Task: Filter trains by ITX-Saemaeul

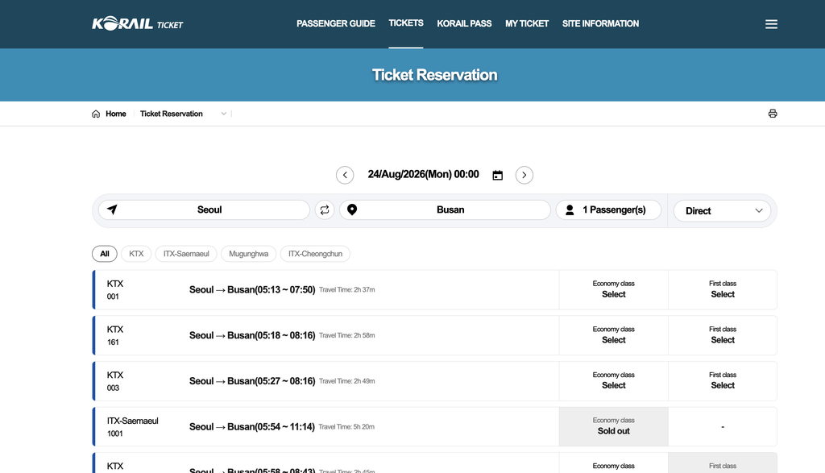Action: point(186,254)
